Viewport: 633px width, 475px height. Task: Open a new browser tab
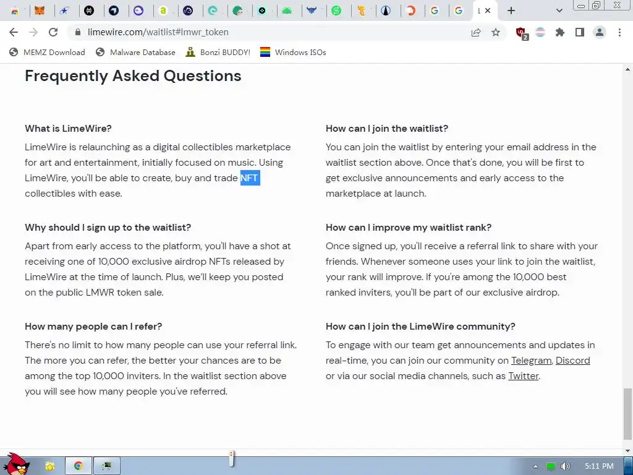pos(511,11)
